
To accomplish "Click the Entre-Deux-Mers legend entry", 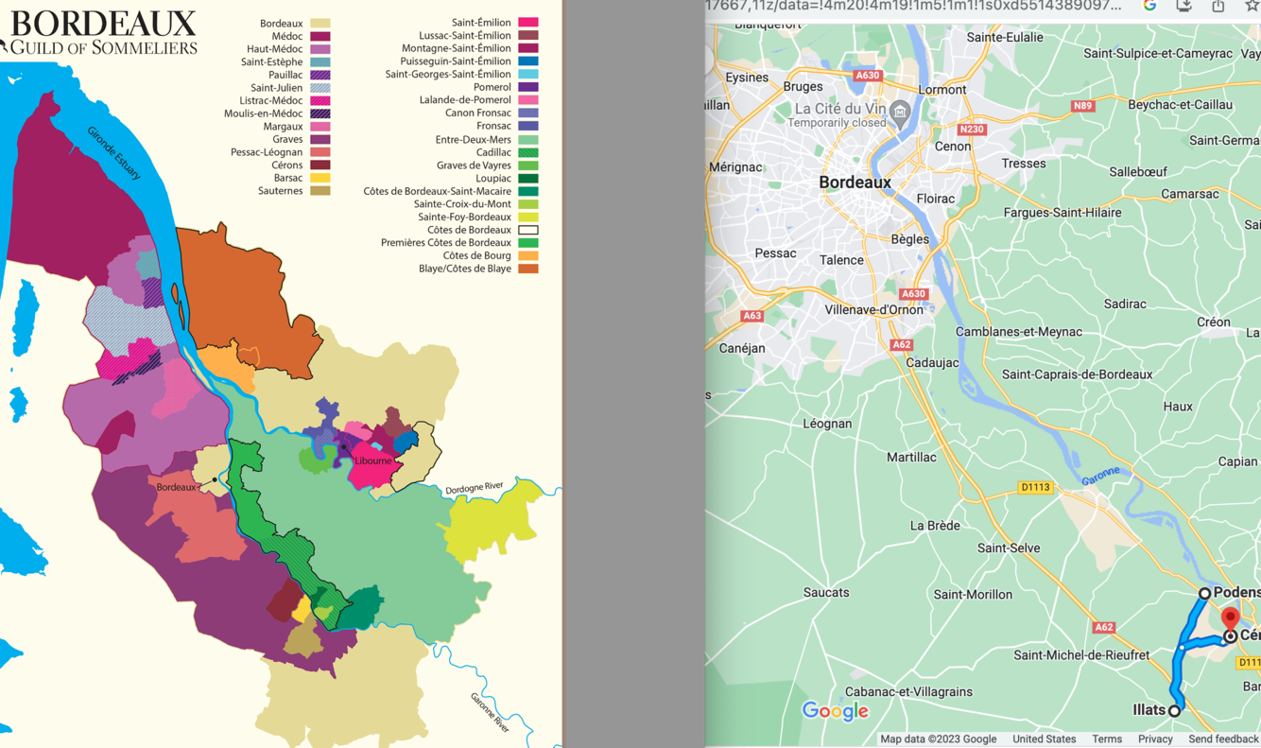I will (x=473, y=139).
